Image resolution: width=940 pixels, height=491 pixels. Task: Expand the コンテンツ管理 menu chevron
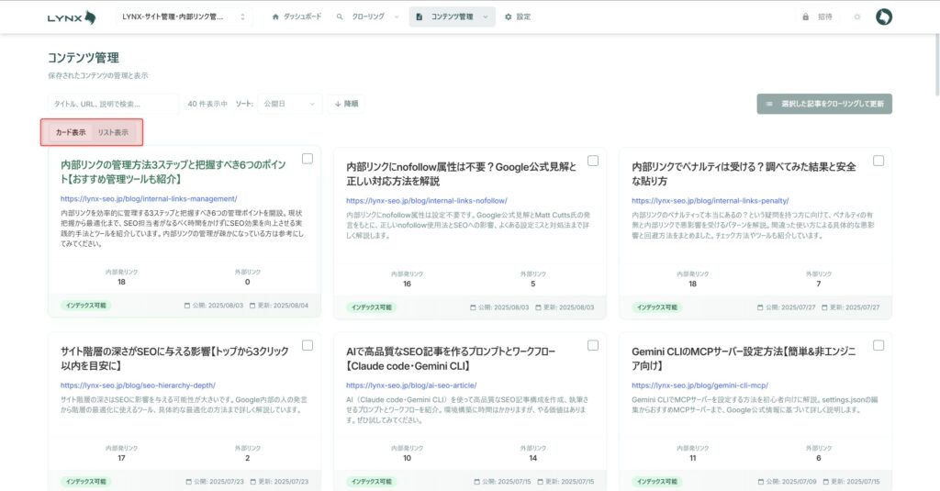click(x=485, y=17)
